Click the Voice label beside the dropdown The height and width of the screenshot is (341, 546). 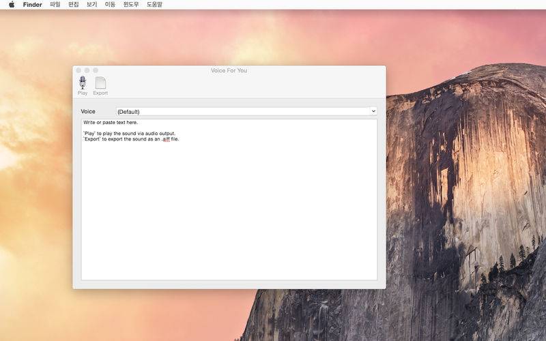click(x=88, y=111)
